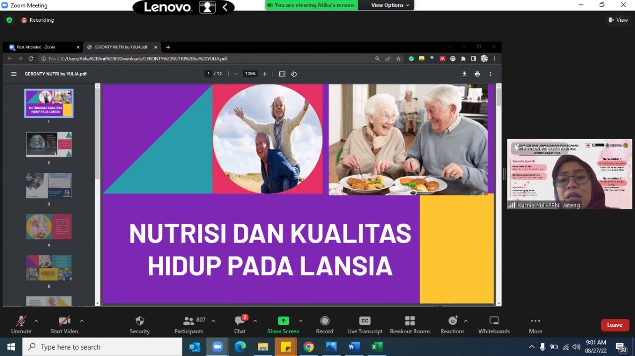Expand audio options arrow beside Unmute
Viewport: 635px width, 356px height.
pyautogui.click(x=36, y=321)
